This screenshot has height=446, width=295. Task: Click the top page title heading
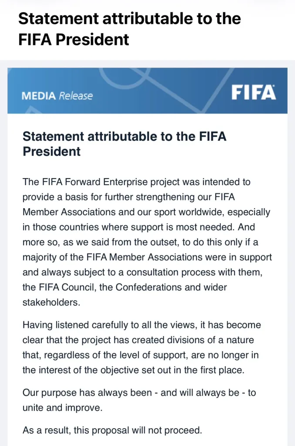130,29
